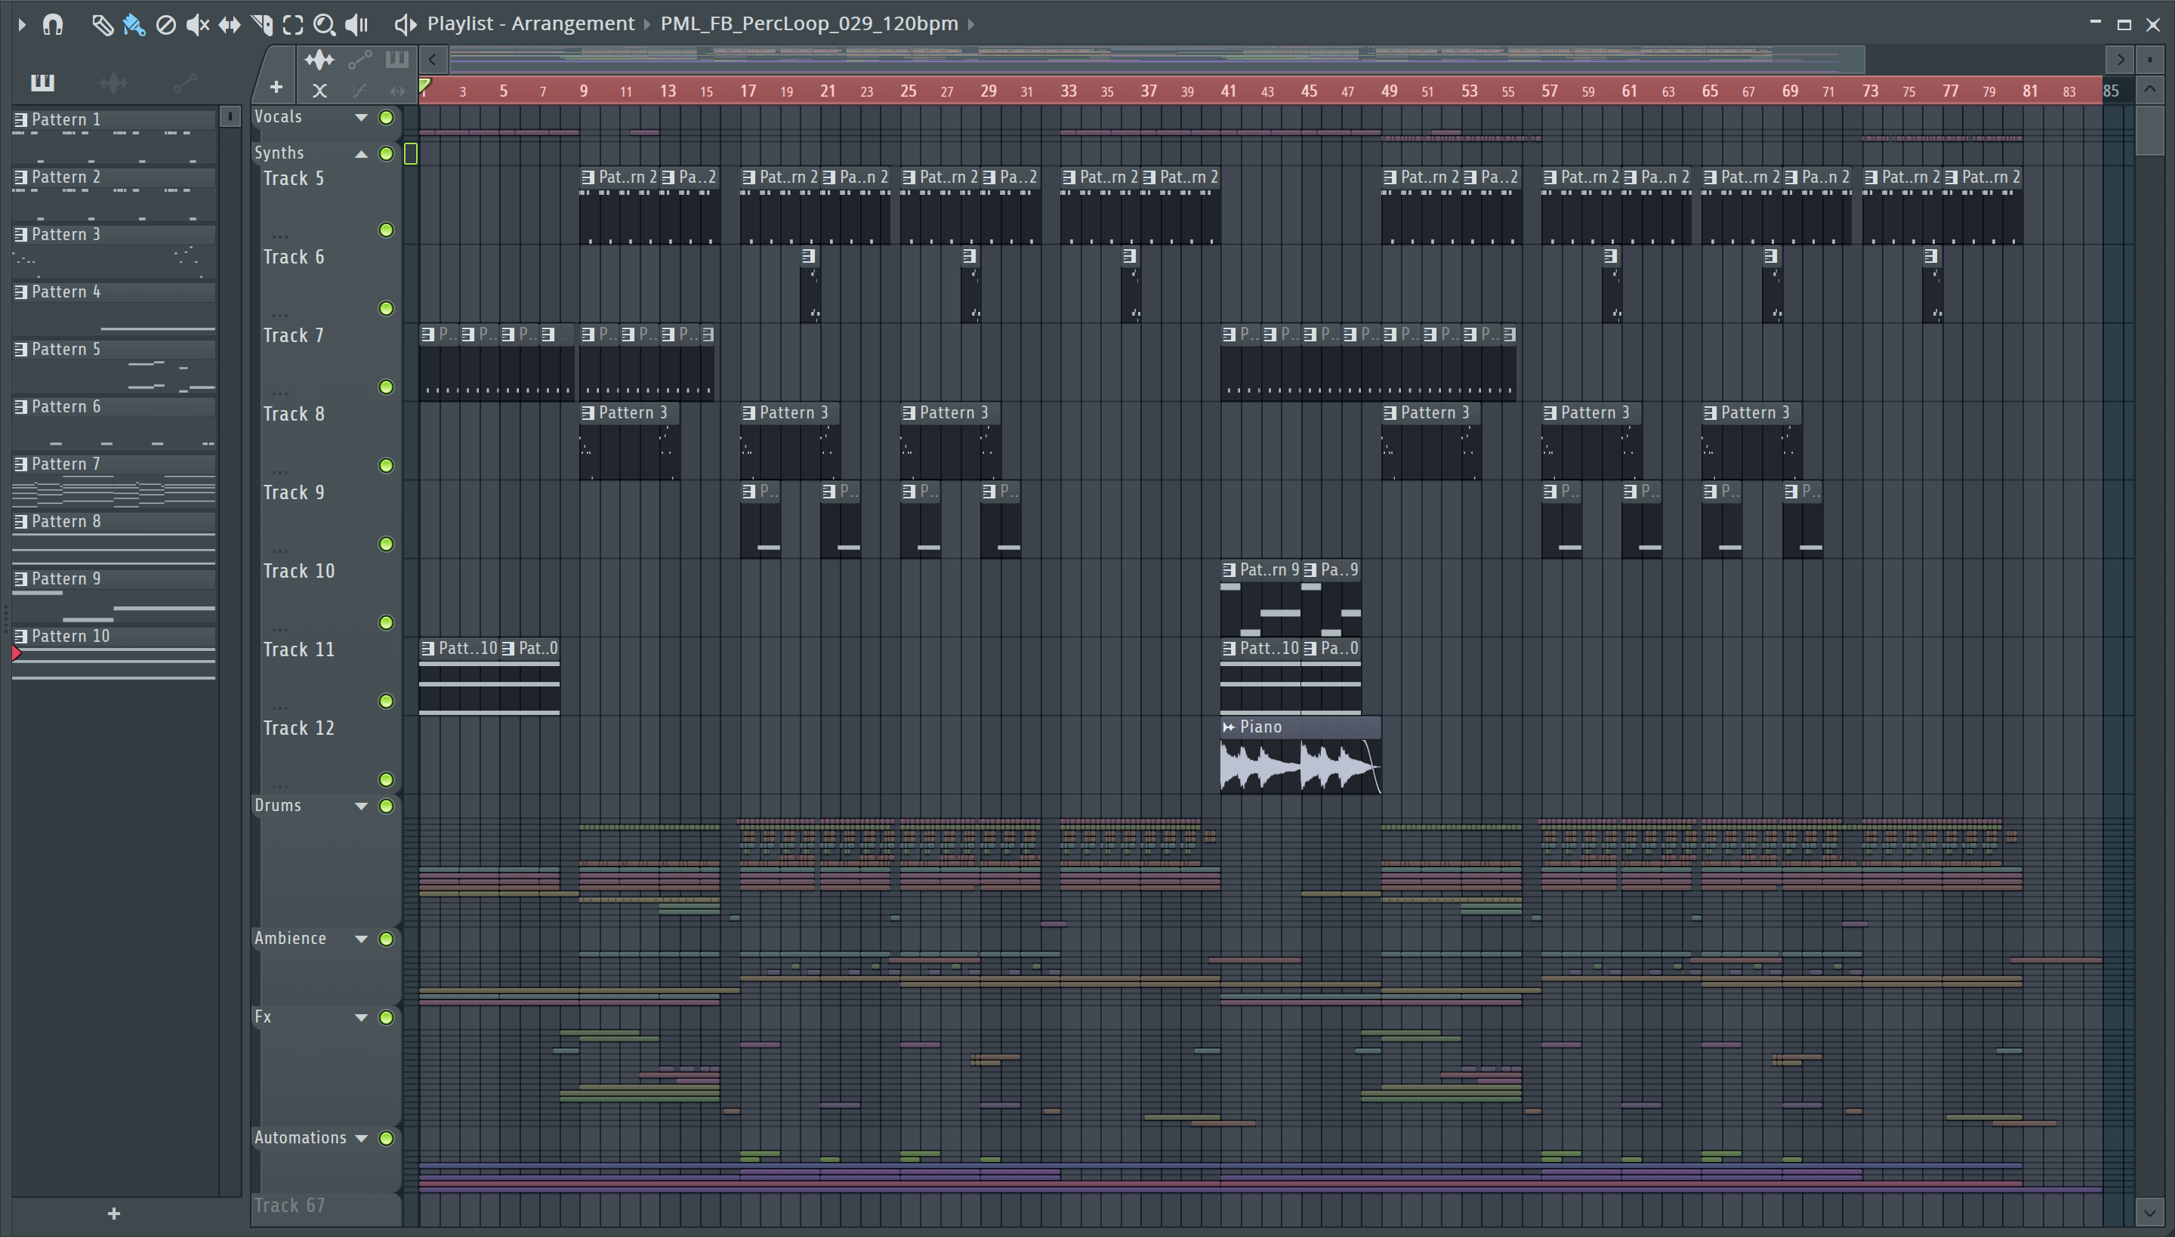This screenshot has height=1237, width=2175.
Task: Toggle the Synths group expand arrow
Action: 361,154
